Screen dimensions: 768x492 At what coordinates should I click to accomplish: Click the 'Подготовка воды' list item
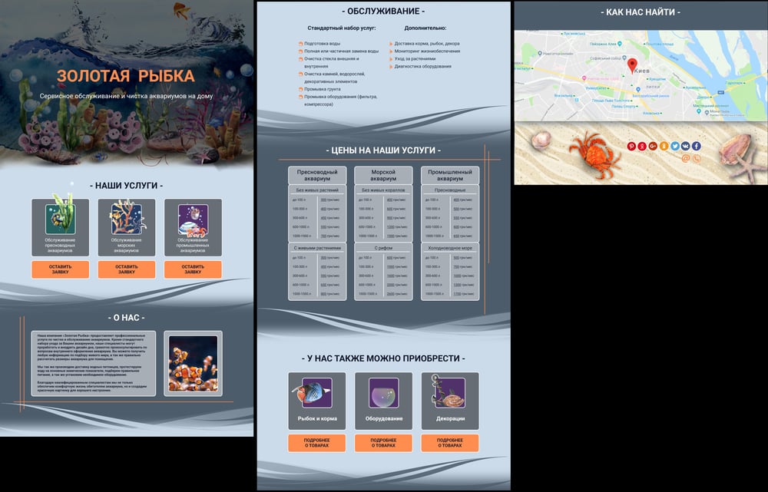[x=322, y=44]
